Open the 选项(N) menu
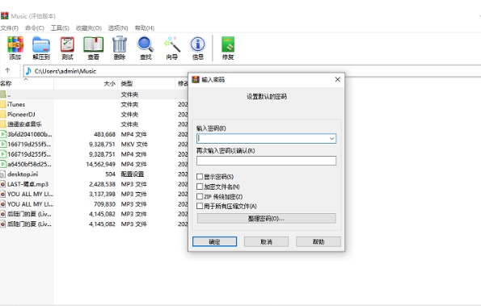The width and height of the screenshot is (481, 306). [118, 28]
